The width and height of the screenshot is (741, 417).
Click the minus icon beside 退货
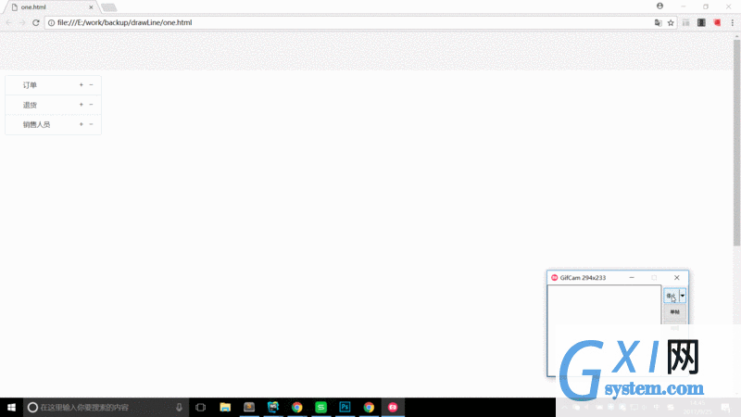click(91, 105)
